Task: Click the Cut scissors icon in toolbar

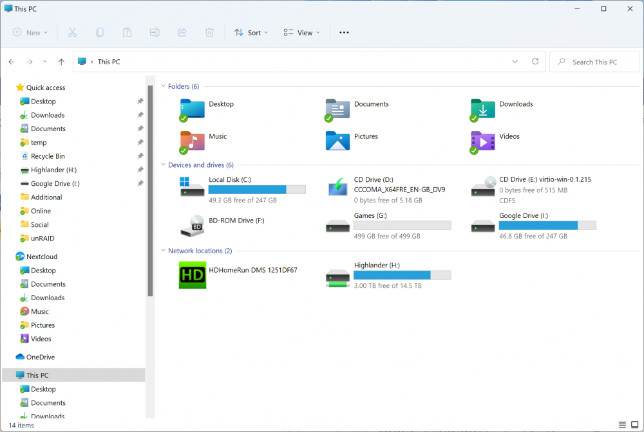Action: click(x=72, y=32)
